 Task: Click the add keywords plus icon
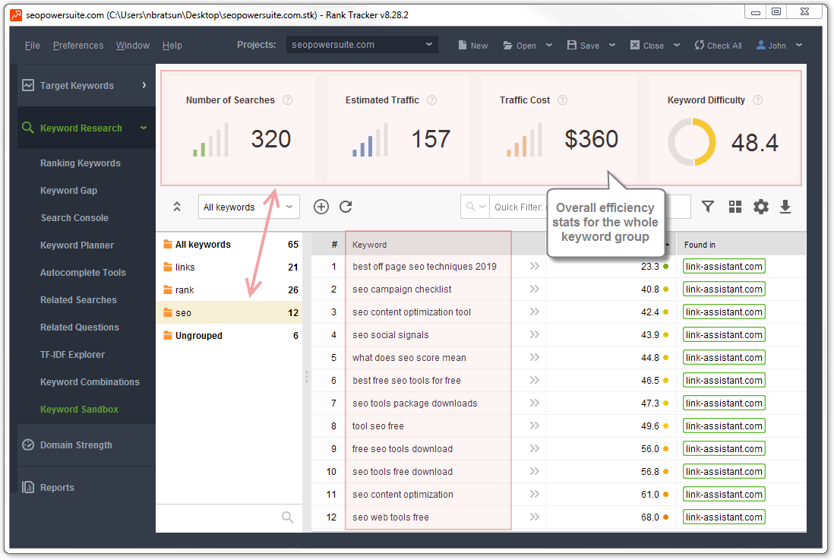[321, 207]
